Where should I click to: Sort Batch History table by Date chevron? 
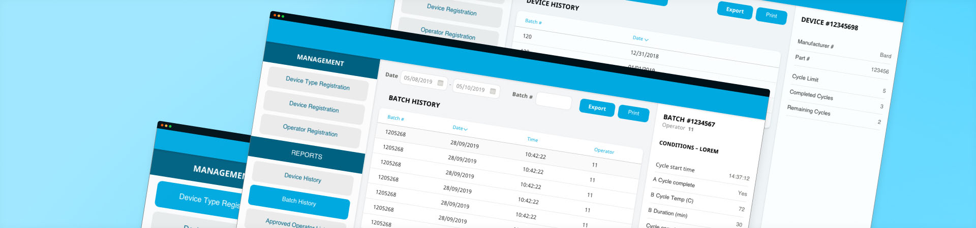466,129
